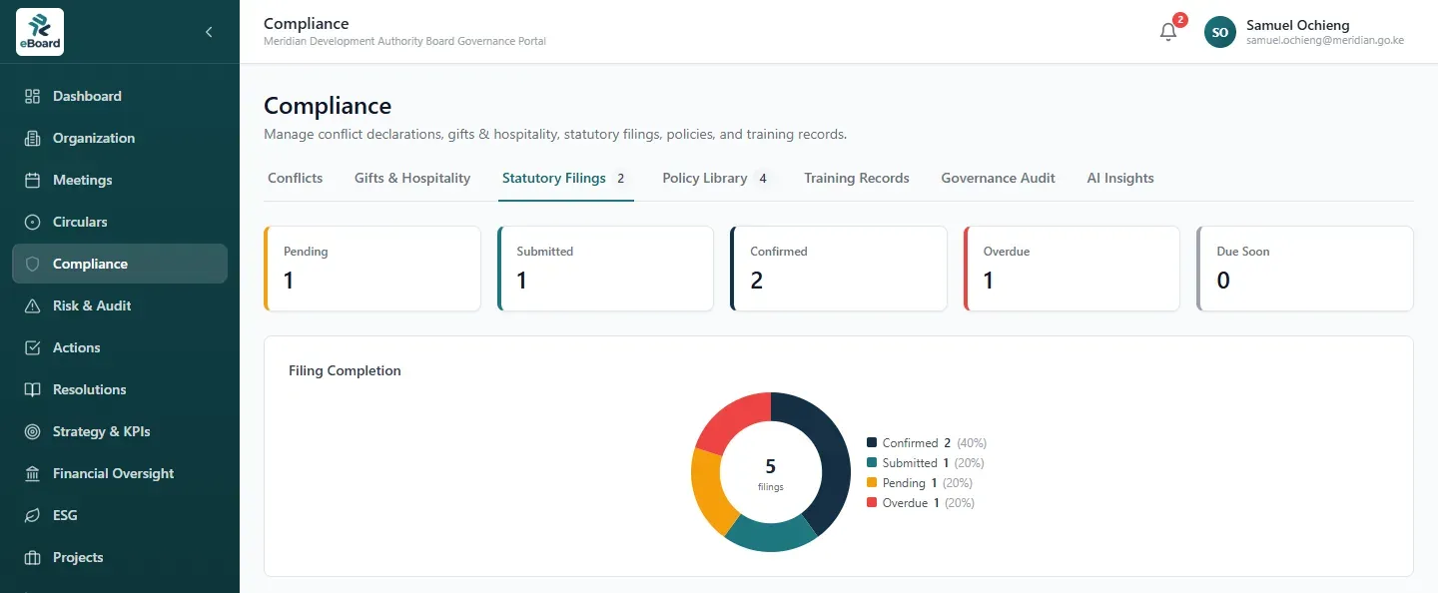The image size is (1438, 593).
Task: Open Dashboard from sidebar
Action: pos(120,96)
